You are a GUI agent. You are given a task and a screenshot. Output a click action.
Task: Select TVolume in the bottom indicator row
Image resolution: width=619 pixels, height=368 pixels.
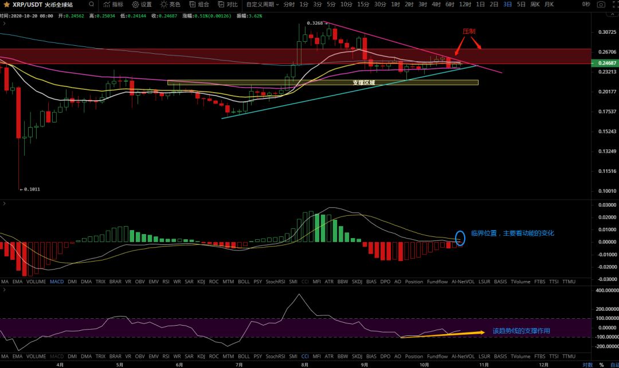coord(520,356)
